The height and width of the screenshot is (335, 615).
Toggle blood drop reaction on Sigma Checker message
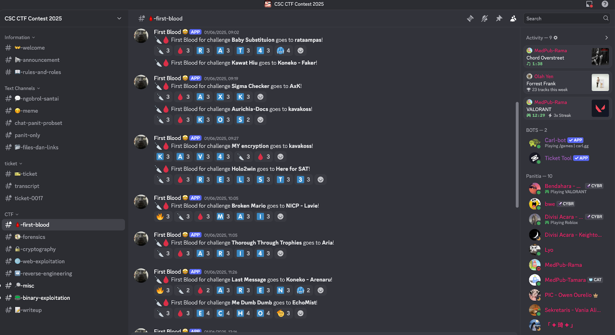[x=183, y=97]
